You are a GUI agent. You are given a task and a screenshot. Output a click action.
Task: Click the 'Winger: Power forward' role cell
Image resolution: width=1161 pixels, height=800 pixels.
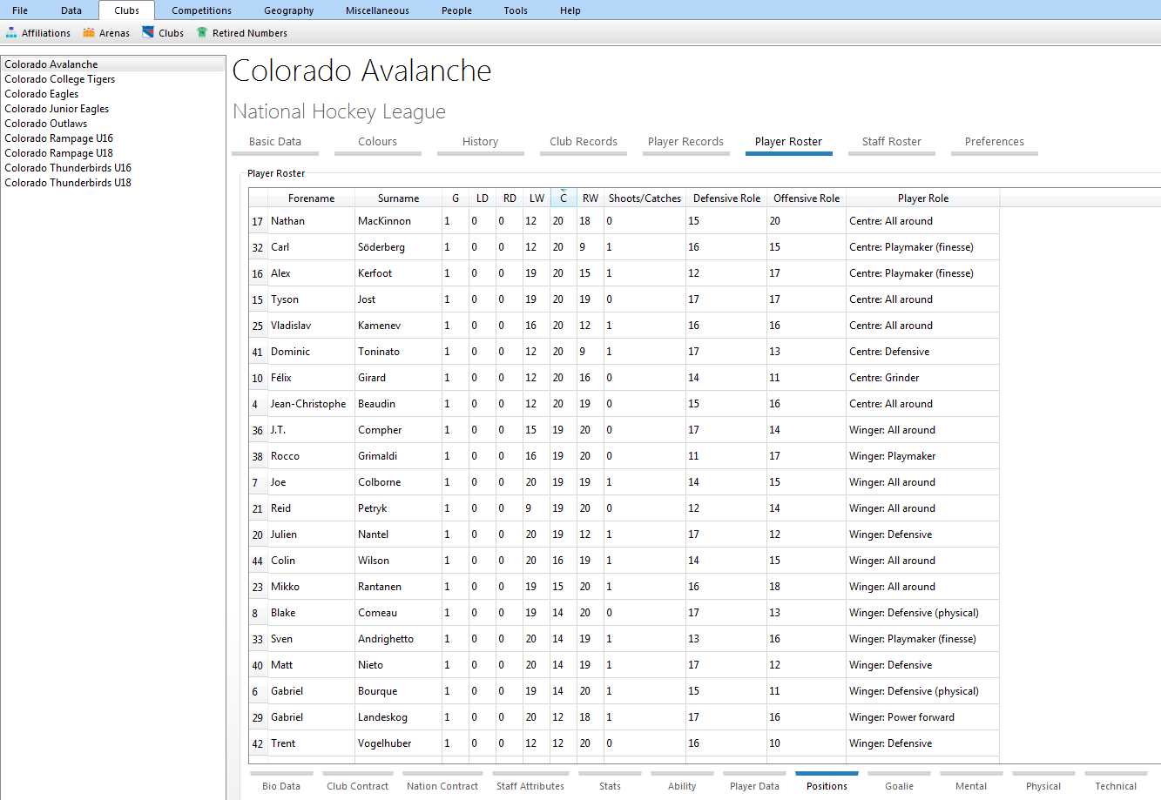pos(922,717)
